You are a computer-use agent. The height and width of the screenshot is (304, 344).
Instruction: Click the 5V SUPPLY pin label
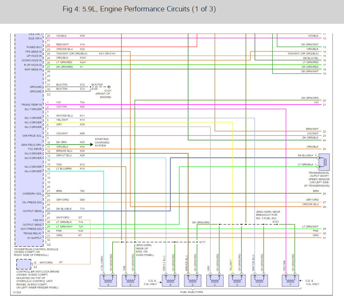point(34,238)
